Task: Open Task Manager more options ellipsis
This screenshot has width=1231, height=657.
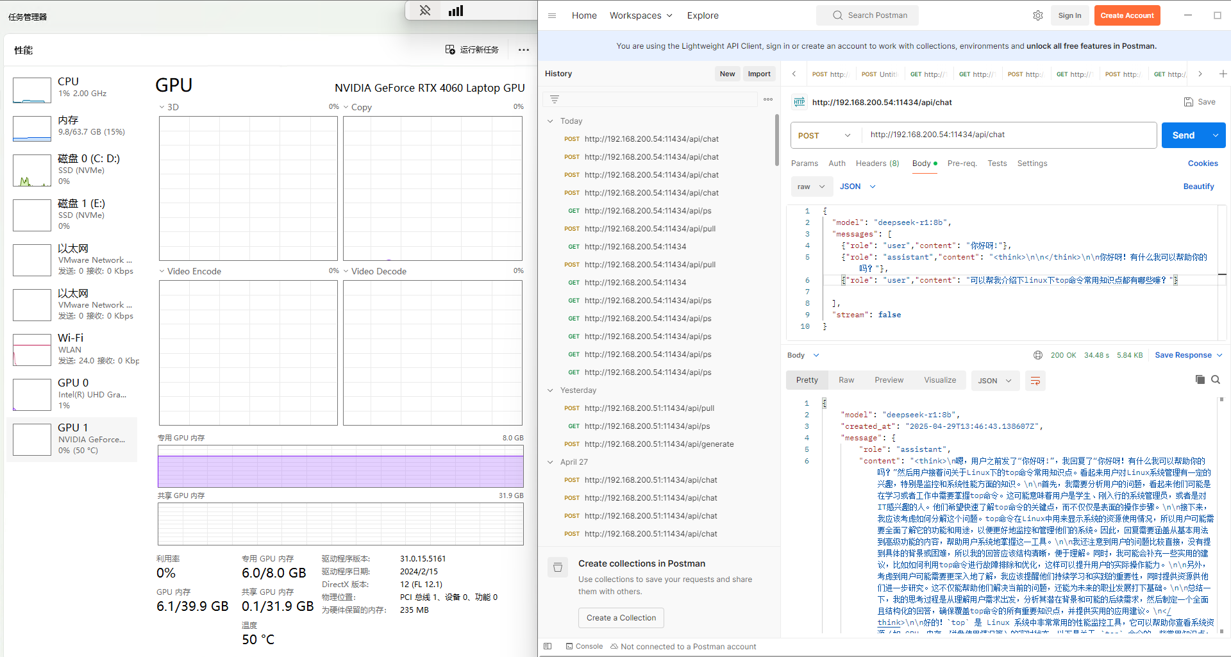Action: pyautogui.click(x=524, y=49)
